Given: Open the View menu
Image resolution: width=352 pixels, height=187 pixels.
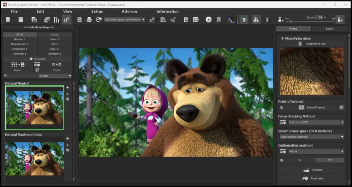Looking at the screenshot, I should (x=68, y=11).
